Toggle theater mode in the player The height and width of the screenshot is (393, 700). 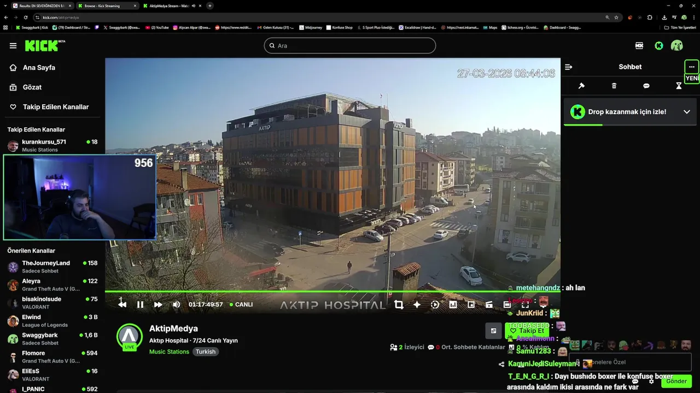507,305
